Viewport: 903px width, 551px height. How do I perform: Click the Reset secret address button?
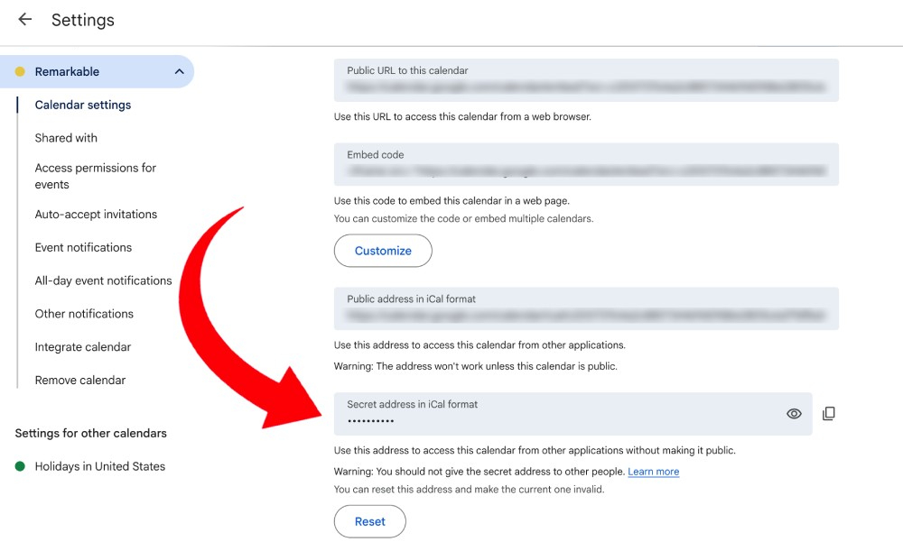[369, 521]
